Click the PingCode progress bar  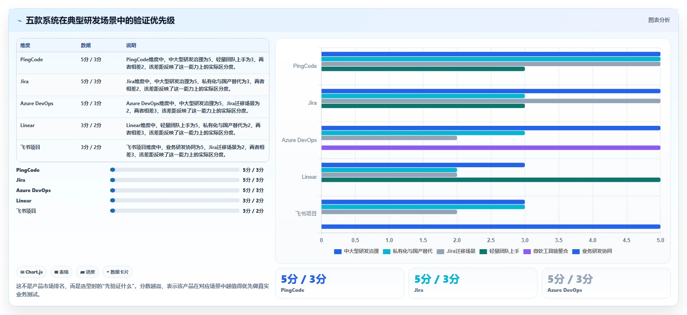[175, 170]
